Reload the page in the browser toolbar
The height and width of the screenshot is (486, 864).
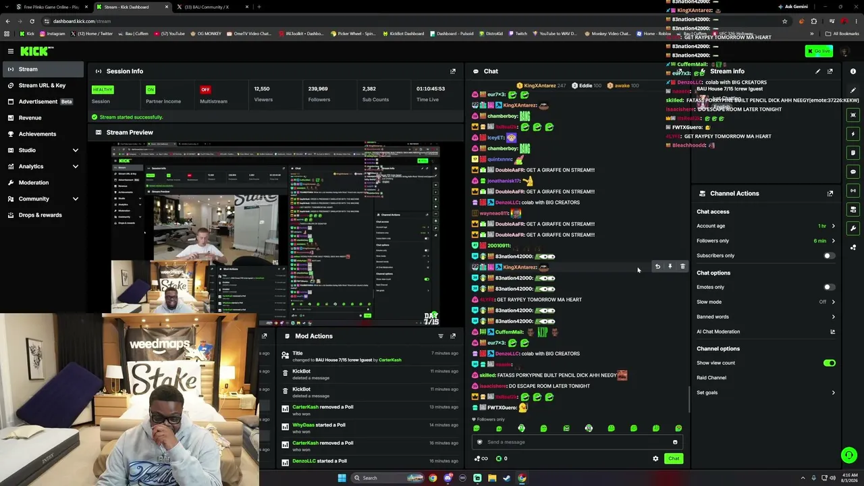point(32,21)
